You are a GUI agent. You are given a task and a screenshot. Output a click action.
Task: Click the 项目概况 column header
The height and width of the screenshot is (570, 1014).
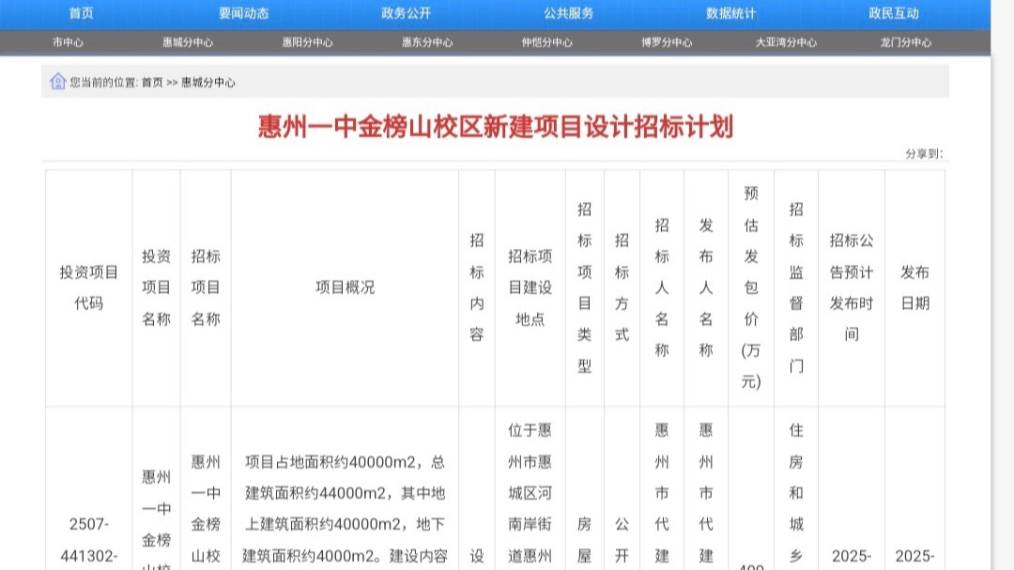(345, 288)
